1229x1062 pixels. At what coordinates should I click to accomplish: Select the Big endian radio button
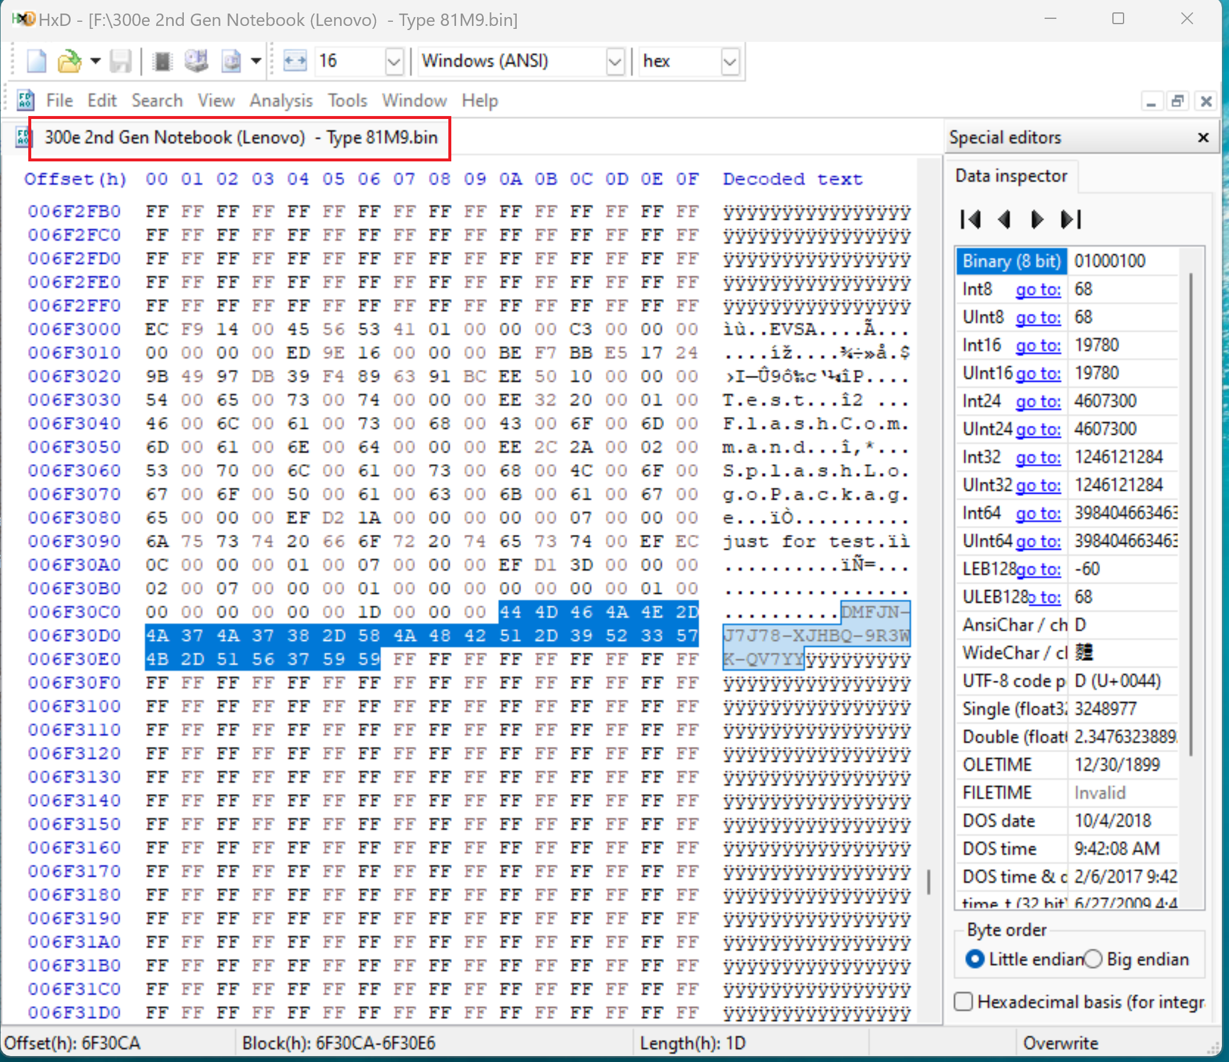[x=1092, y=959]
